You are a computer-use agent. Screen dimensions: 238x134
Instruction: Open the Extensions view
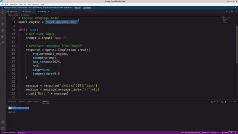pyautogui.click(x=3, y=36)
